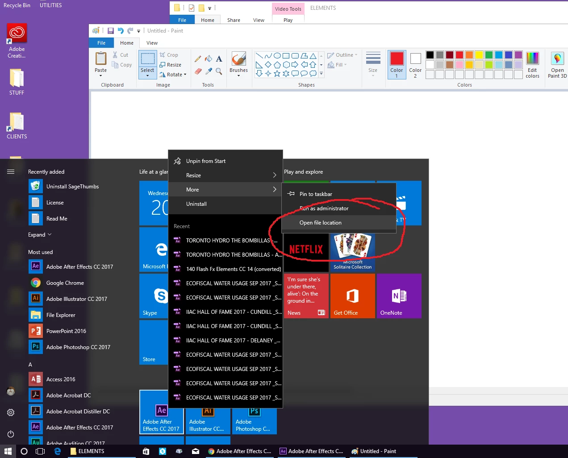The width and height of the screenshot is (568, 458).
Task: Open recent IIAC HALL OF FAME 2017 - DELANEY
Action: pos(226,341)
